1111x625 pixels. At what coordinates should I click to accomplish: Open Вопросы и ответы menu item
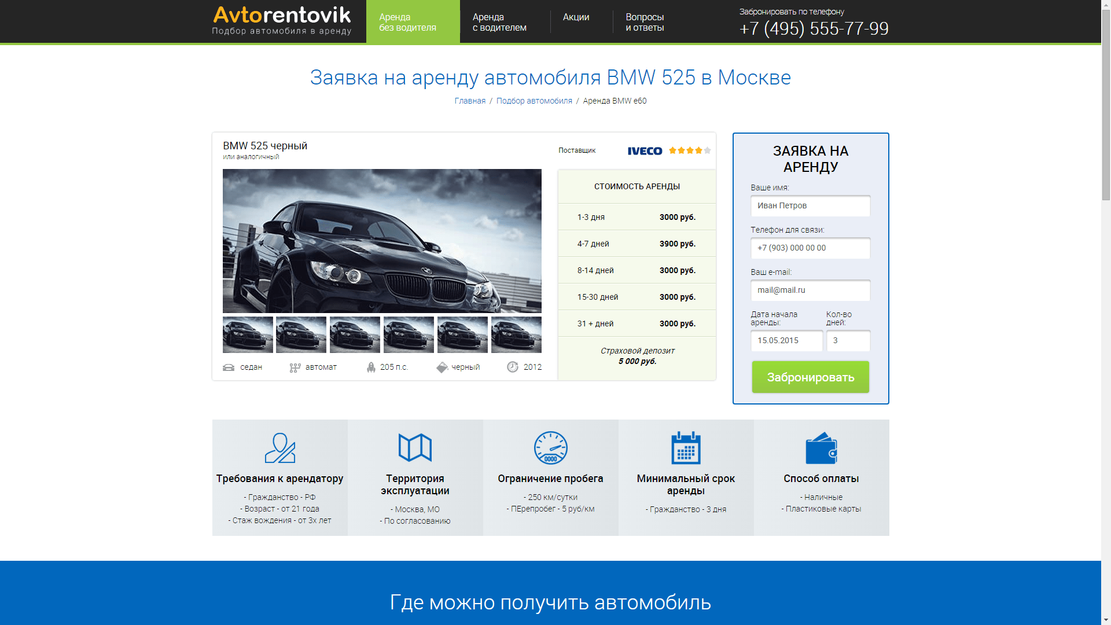[645, 23]
